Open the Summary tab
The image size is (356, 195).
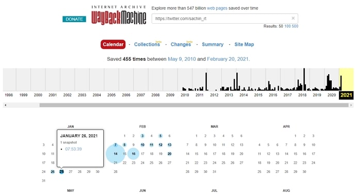213,44
